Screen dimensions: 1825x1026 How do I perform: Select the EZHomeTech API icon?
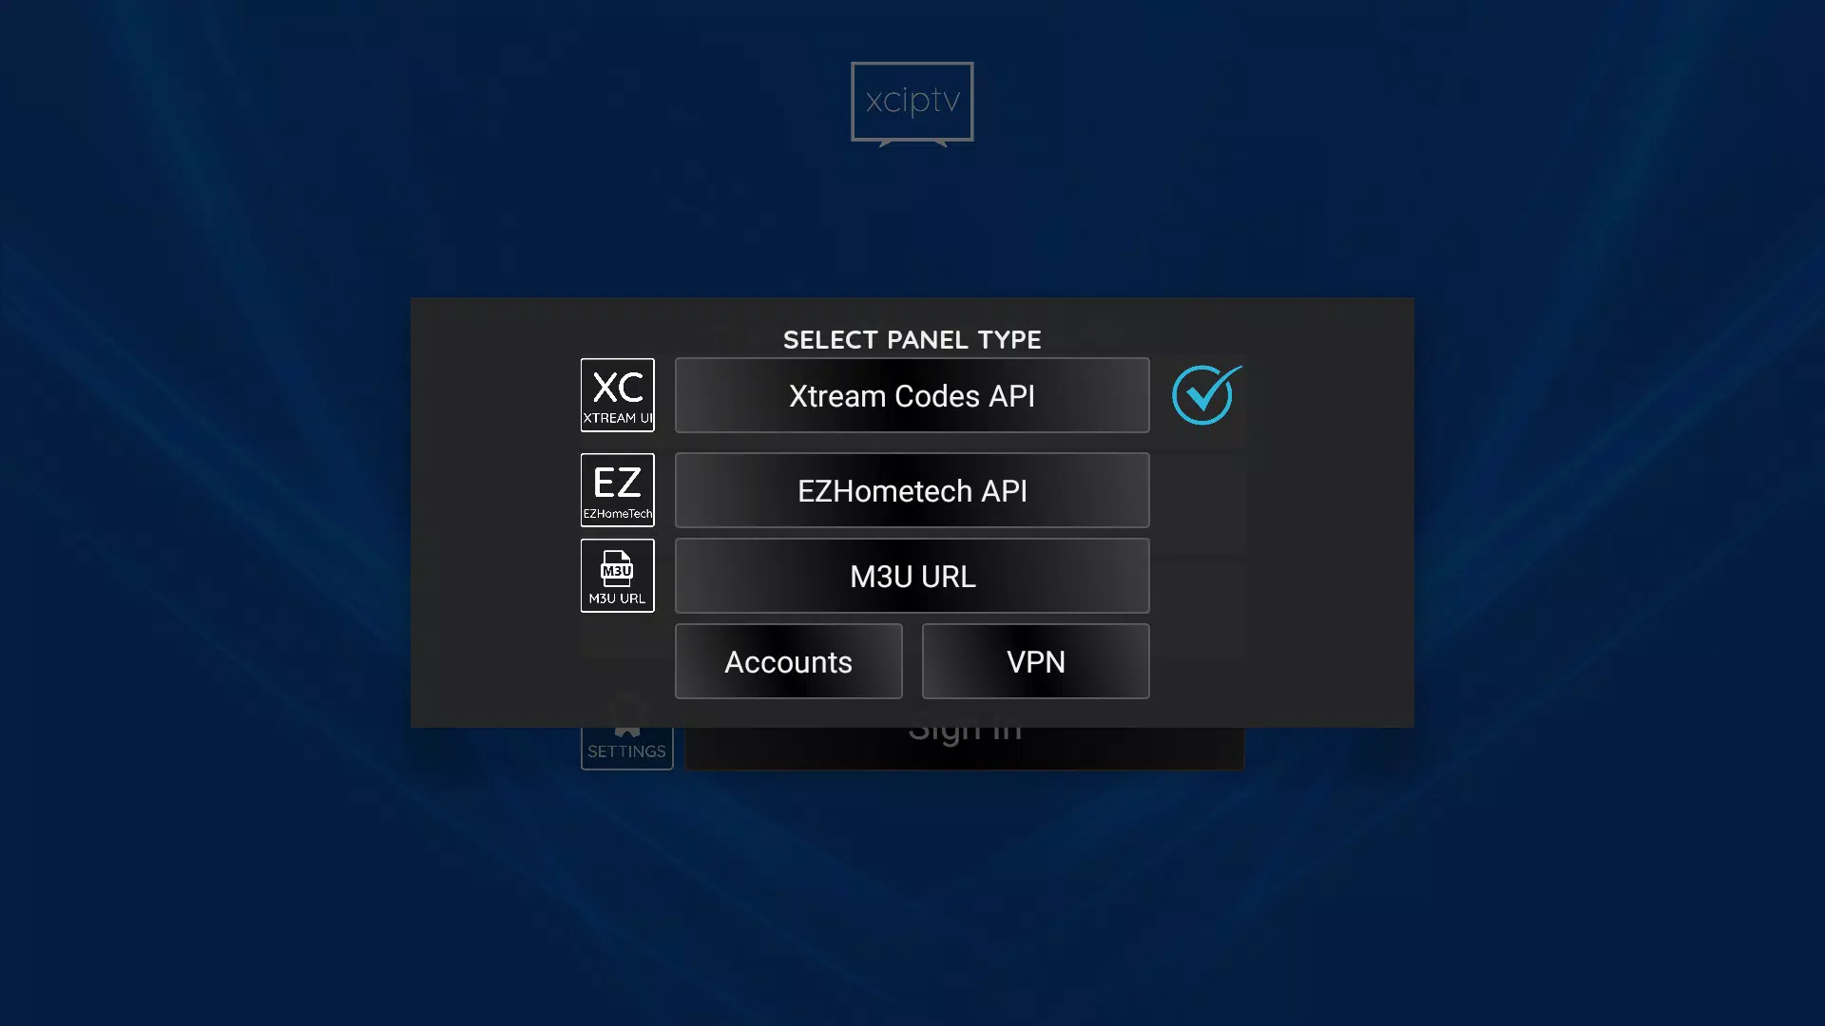pyautogui.click(x=617, y=488)
